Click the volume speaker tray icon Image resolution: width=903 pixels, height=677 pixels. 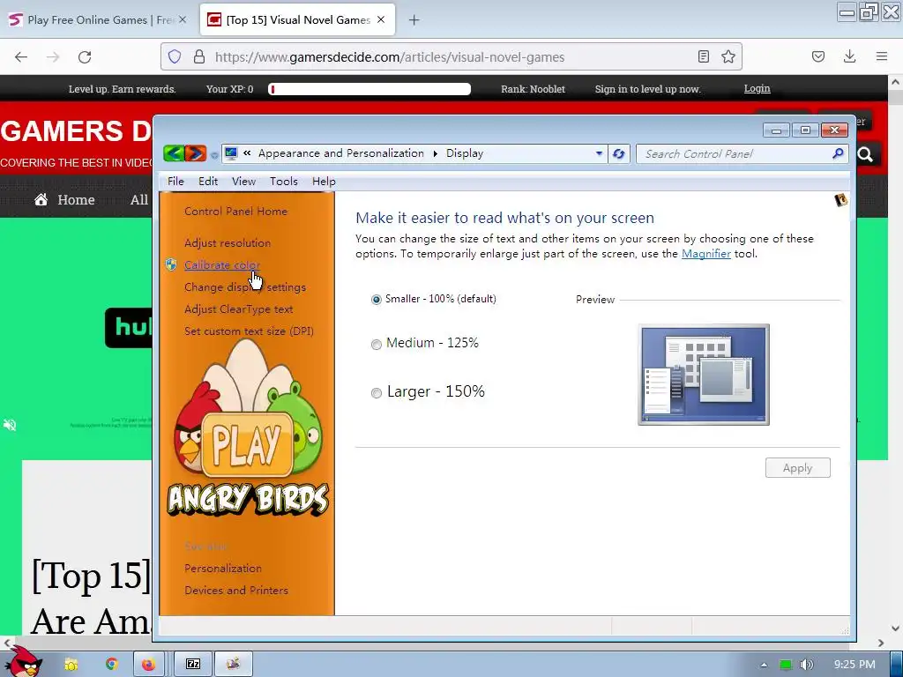click(806, 665)
